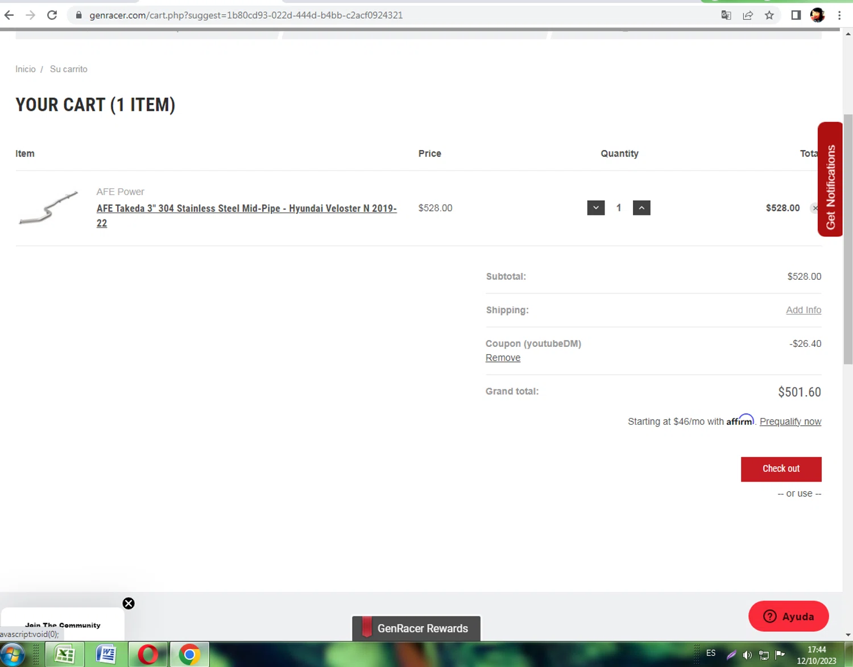
Task: Click the site lock icon
Action: [79, 15]
